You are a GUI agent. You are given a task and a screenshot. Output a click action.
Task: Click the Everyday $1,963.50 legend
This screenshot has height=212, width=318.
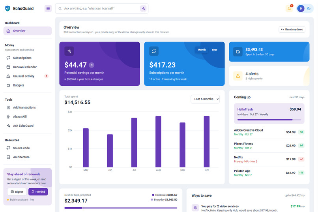pyautogui.click(x=164, y=200)
